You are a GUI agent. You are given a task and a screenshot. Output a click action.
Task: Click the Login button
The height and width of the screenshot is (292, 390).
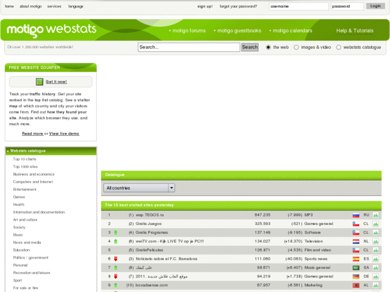376,6
